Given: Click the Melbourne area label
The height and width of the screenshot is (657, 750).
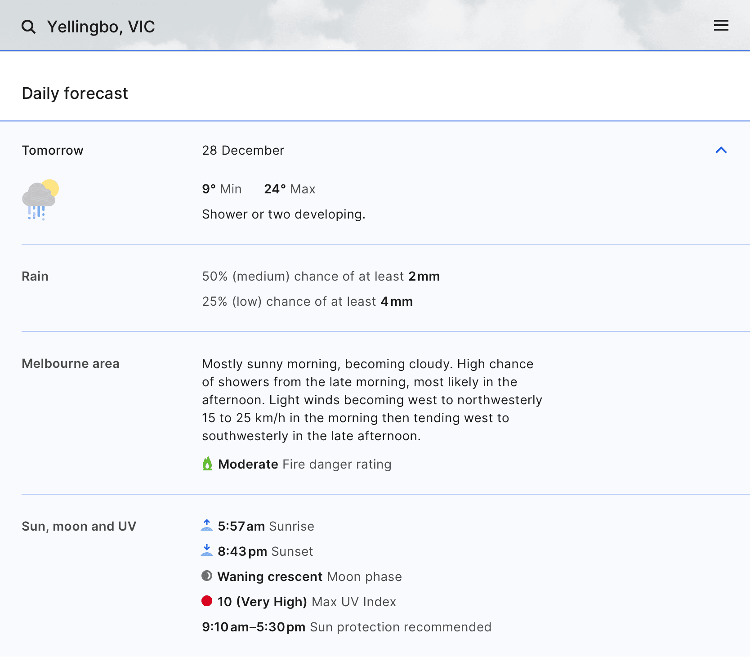Looking at the screenshot, I should pyautogui.click(x=70, y=363).
